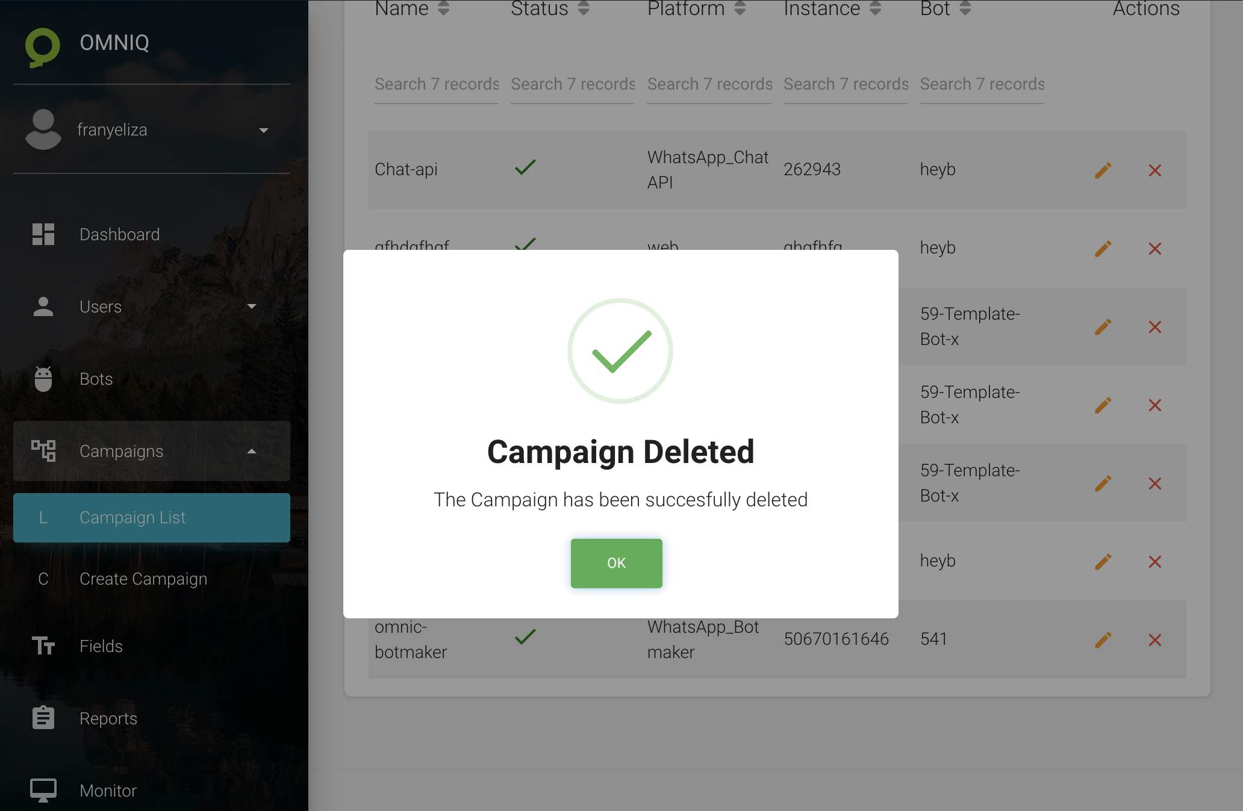Edit the omnic-botmaker campaign pencil
The image size is (1243, 811).
1103,640
